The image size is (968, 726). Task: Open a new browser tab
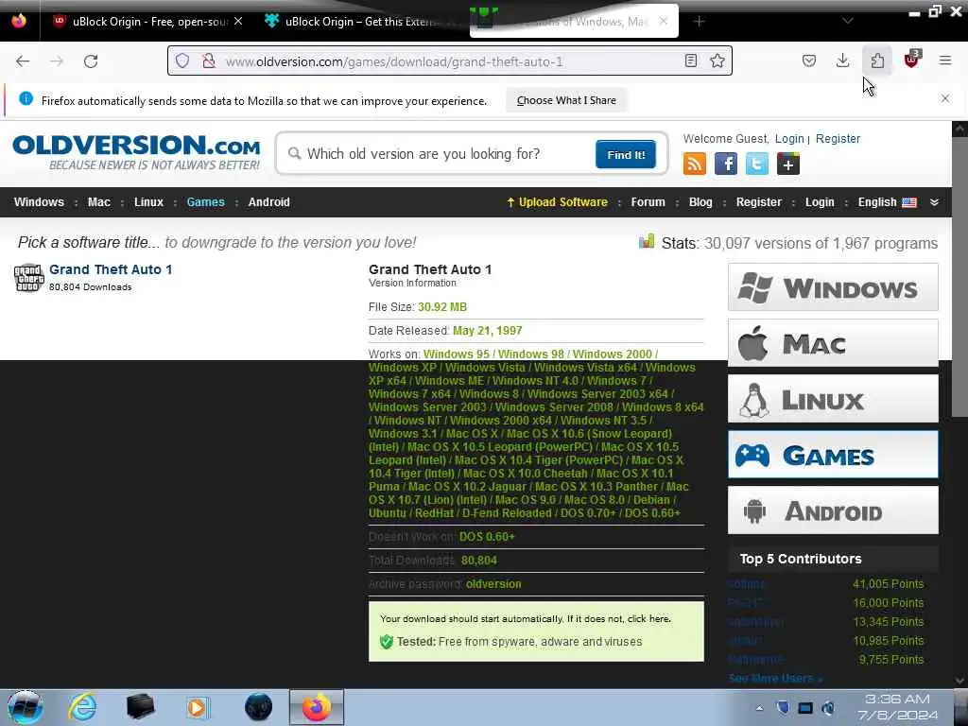(x=699, y=22)
